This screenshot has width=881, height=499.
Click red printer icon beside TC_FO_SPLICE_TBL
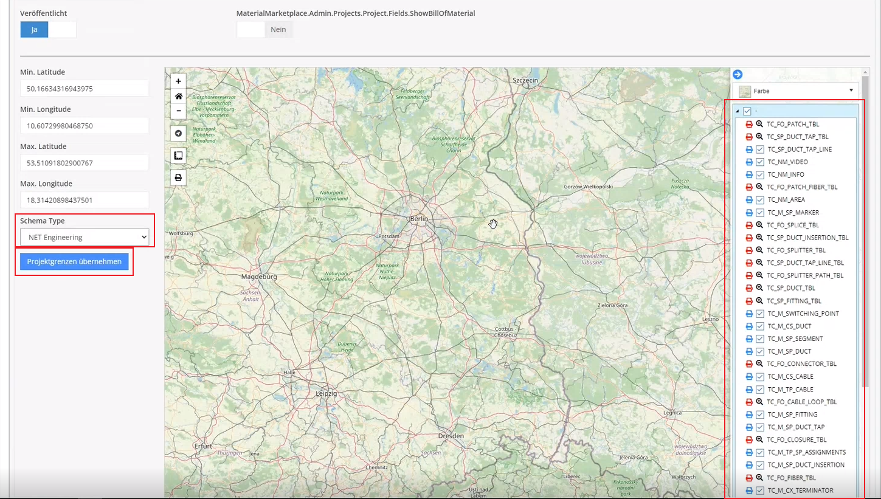point(749,225)
